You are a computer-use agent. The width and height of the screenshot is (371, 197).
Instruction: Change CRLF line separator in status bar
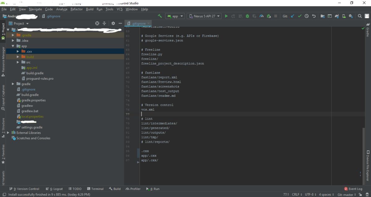[297, 195]
